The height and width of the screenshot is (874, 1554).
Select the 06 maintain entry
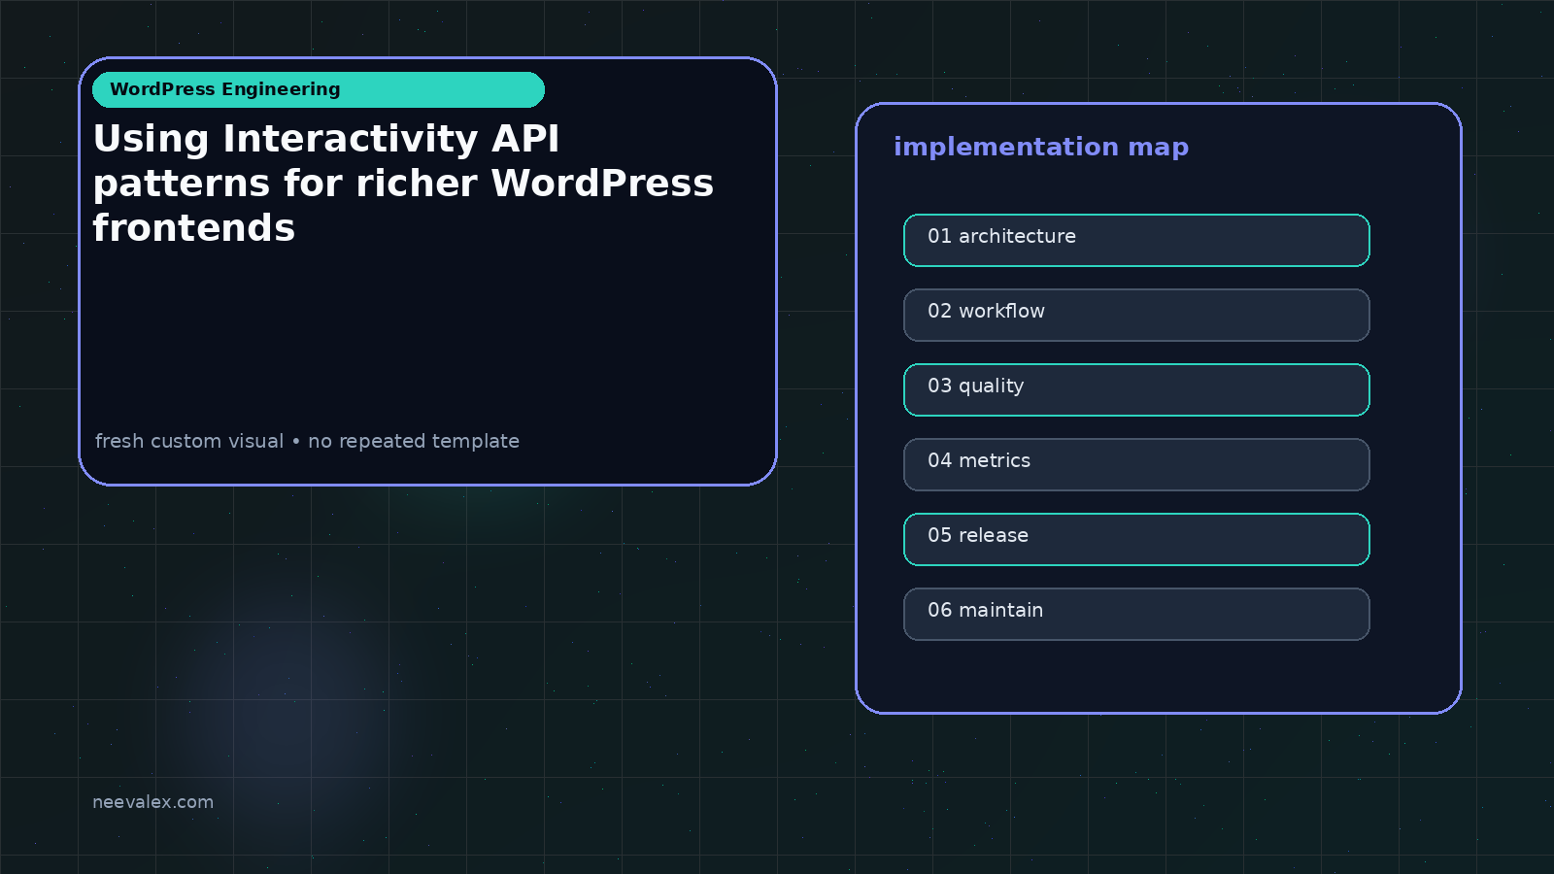point(1136,614)
